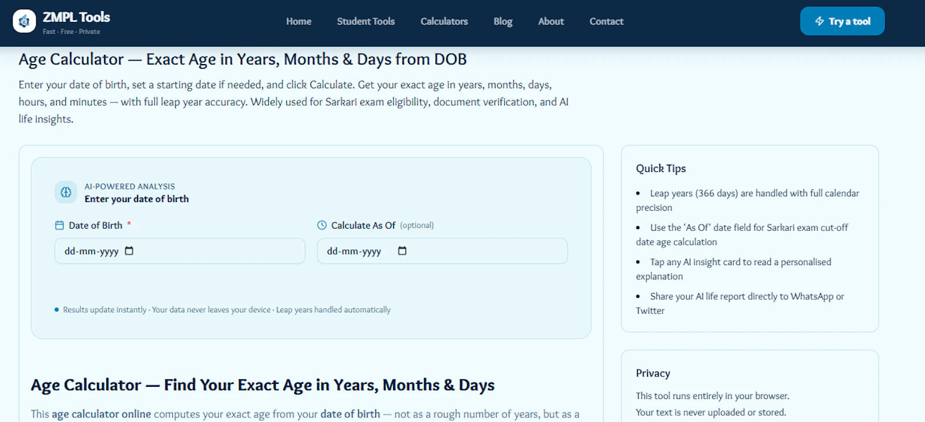Click the tip about 'As Of' date field

[x=742, y=235]
